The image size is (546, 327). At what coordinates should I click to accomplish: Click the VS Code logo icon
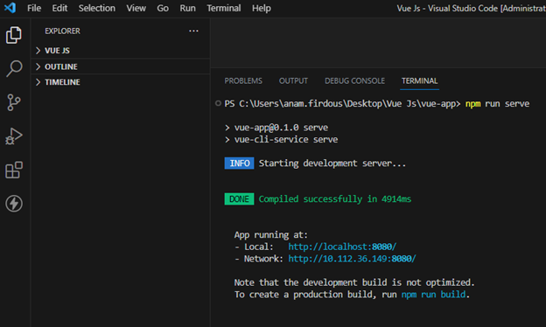10,7
